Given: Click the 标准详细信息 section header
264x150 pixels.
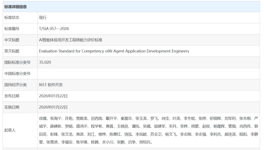Looking at the screenshot, I should point(16,7).
